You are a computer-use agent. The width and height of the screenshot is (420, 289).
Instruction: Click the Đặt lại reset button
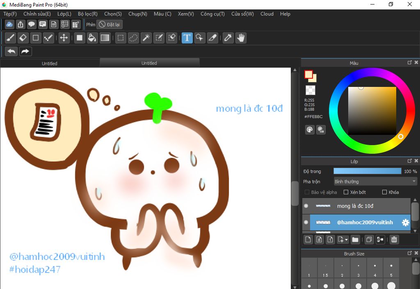[x=110, y=25]
